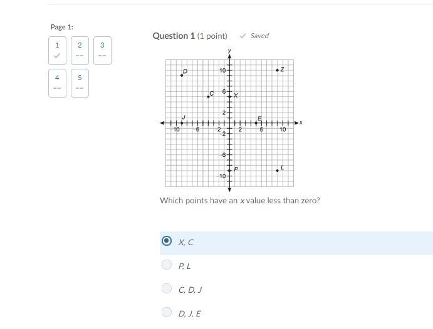433x329 pixels.
Task: Click the 'Page 1:' label
Action: click(62, 27)
